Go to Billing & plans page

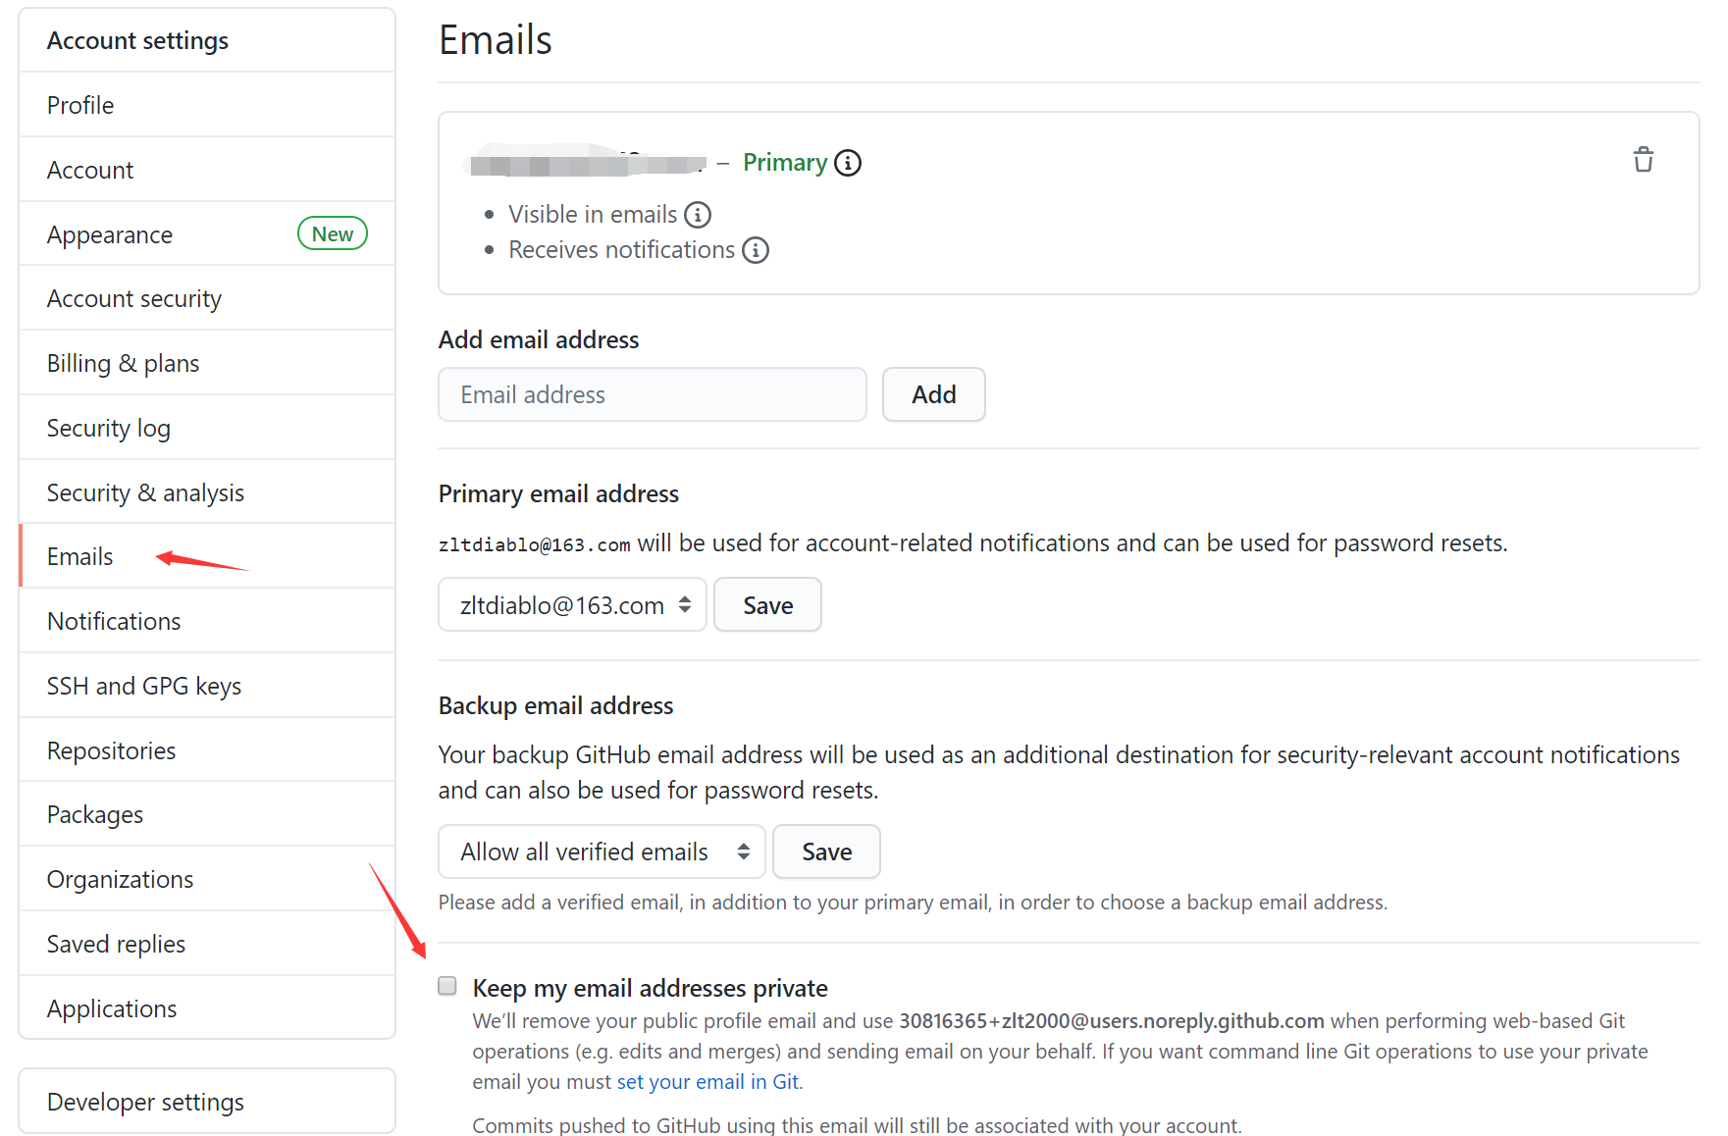123,363
